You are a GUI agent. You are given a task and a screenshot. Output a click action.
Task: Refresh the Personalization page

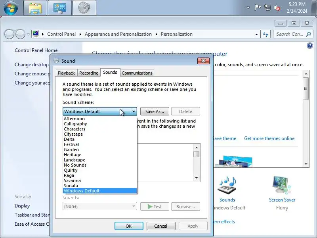tap(265, 34)
